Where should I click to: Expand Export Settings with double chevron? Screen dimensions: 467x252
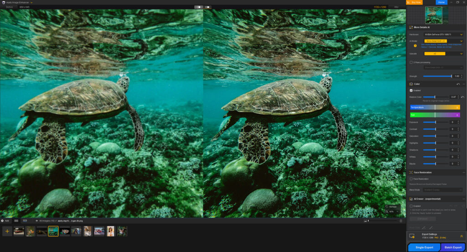[462, 236]
